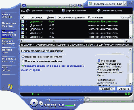The height and width of the screenshot is (110, 134).
Task: Turn on shuffle in the top bar
Action: coord(71,5)
